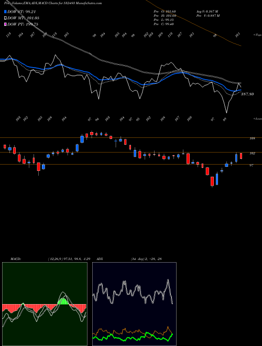Viewport: 262px width, 346px height.
Task: Click the 'Avg V: 0.167 M' volume text
Action: (207, 11)
